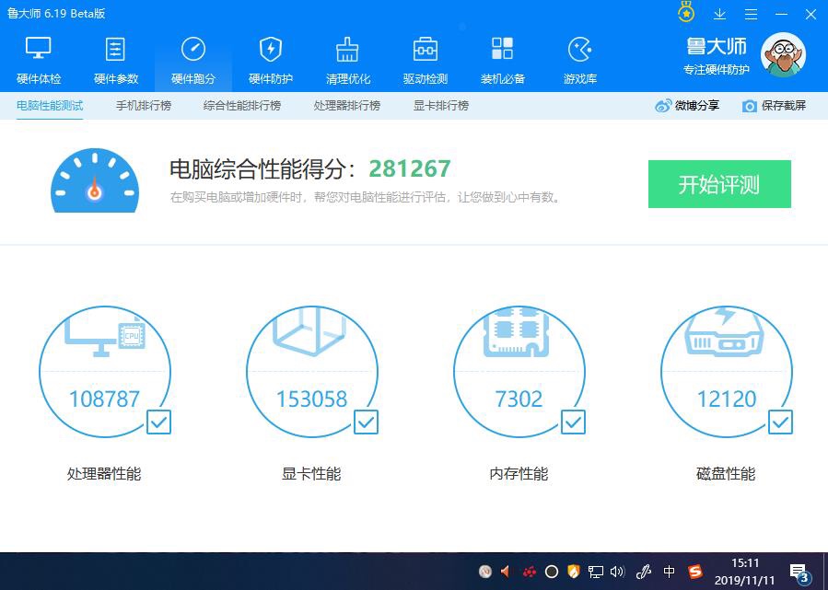Open 清理优化 cleanup broom tool
Screen dimensions: 828x590
(348, 59)
